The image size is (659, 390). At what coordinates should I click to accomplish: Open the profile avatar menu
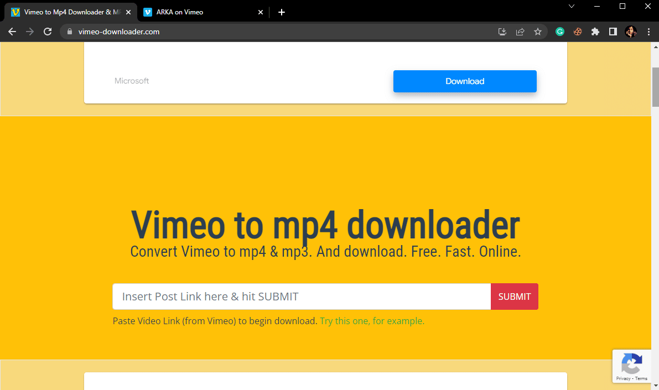pyautogui.click(x=631, y=32)
